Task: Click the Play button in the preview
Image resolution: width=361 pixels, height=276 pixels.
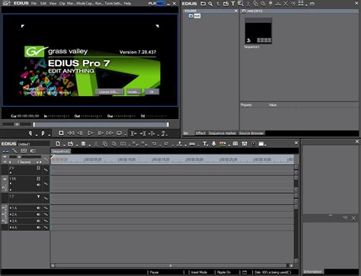Action: pos(90,133)
